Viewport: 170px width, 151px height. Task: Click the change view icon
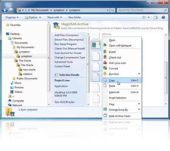click(144, 17)
